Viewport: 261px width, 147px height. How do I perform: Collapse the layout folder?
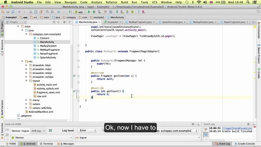(x=26, y=81)
